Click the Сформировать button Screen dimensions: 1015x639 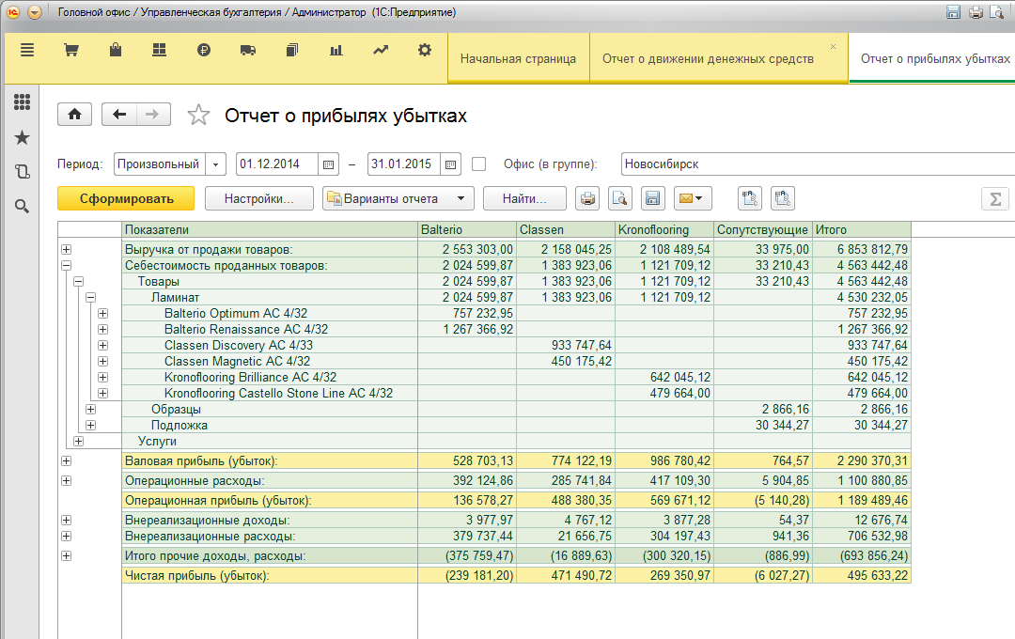pos(126,198)
